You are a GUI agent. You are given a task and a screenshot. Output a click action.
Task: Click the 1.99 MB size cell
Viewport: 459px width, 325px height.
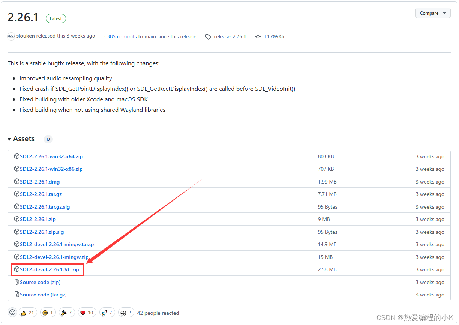coord(327,182)
